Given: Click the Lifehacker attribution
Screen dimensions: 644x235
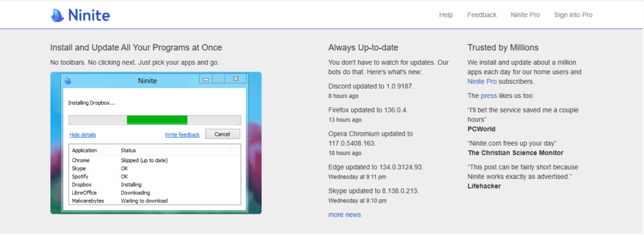Looking at the screenshot, I should [484, 186].
